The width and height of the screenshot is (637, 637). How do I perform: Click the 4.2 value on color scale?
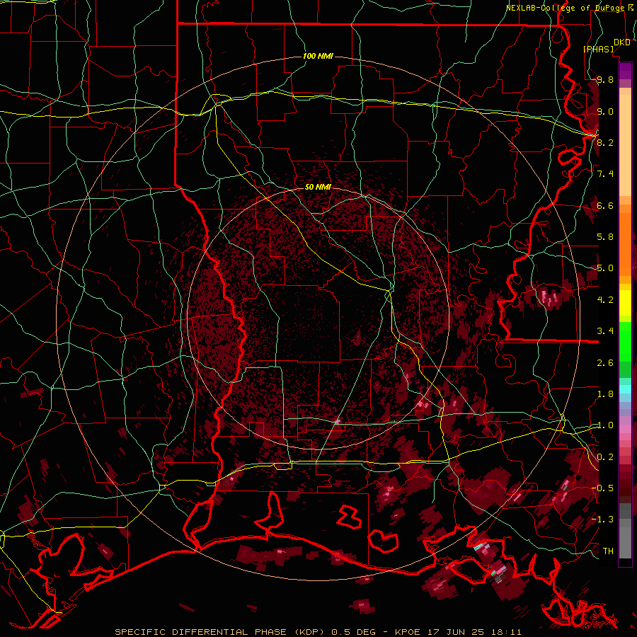pos(605,300)
